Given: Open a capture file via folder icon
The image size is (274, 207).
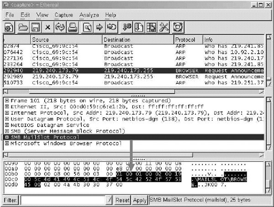Looking at the screenshot, I should 23,27.
